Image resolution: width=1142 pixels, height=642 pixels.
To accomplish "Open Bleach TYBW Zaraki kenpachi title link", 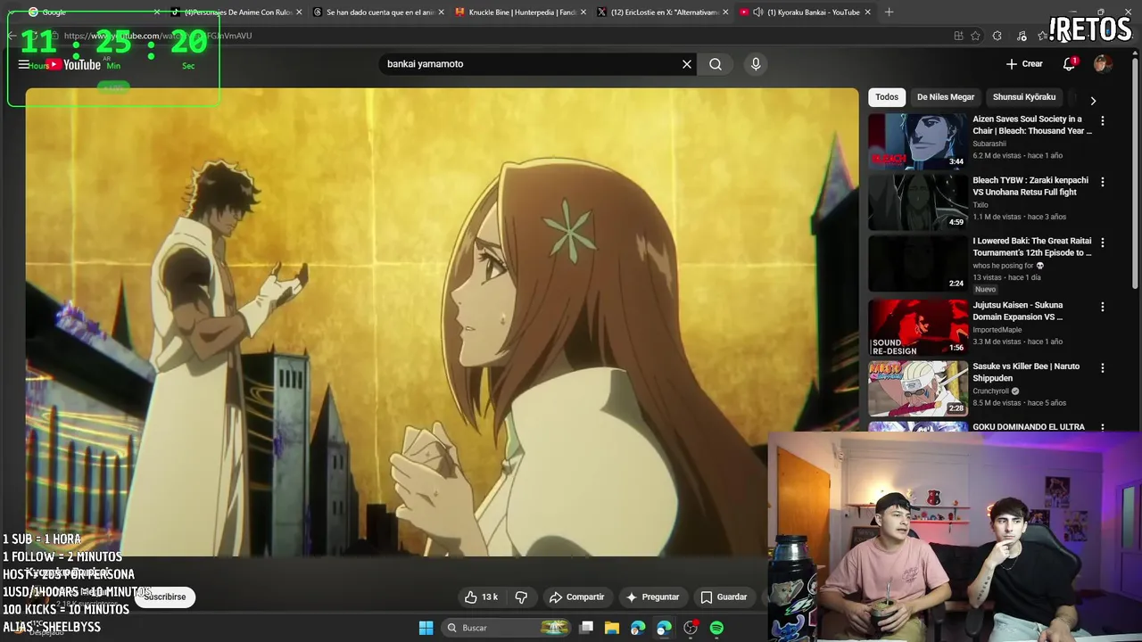I will coord(1030,185).
